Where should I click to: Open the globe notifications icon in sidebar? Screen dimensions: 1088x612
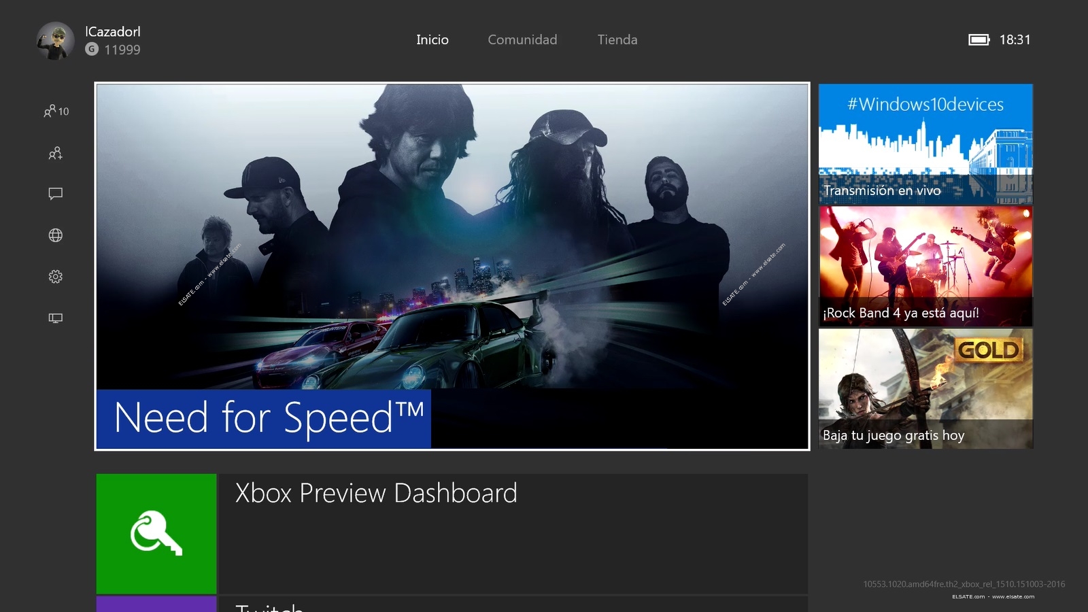coord(56,235)
